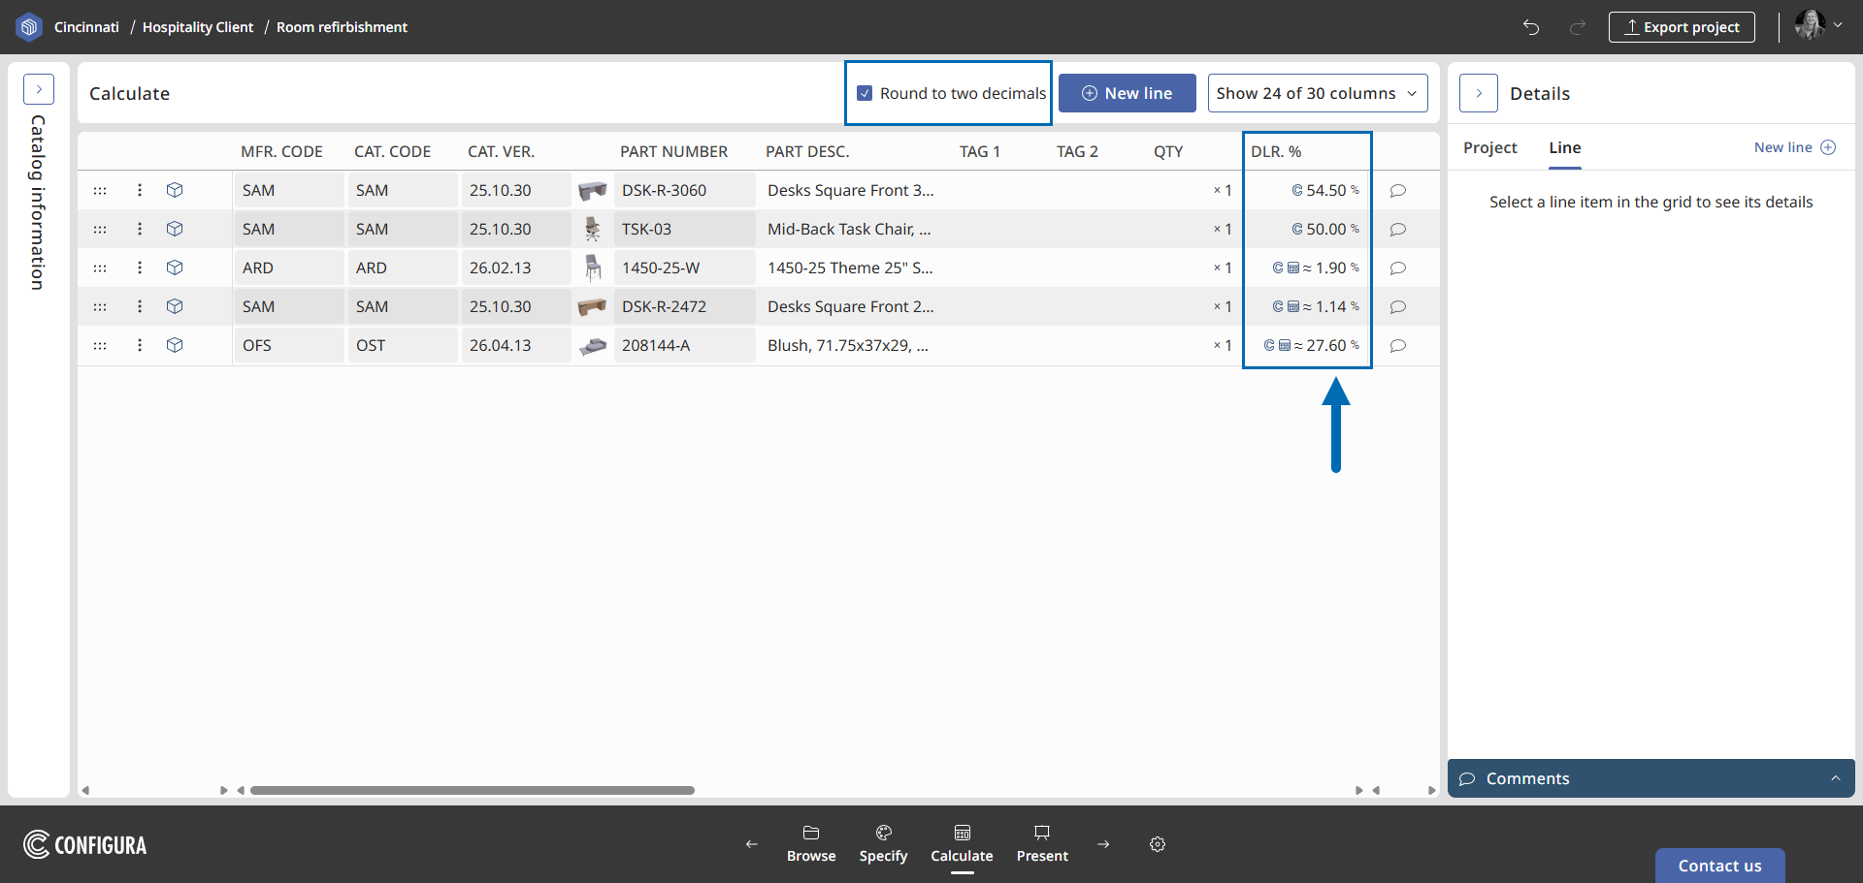The image size is (1863, 883).
Task: Click drag handle of 1450-25-W row
Action: pos(100,268)
